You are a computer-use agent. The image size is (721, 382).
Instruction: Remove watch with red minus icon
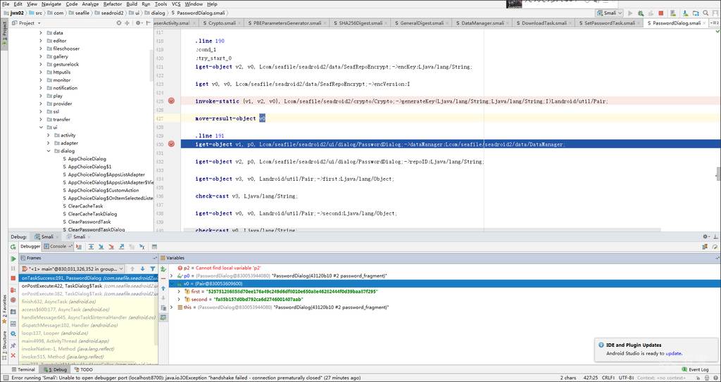pyautogui.click(x=163, y=279)
